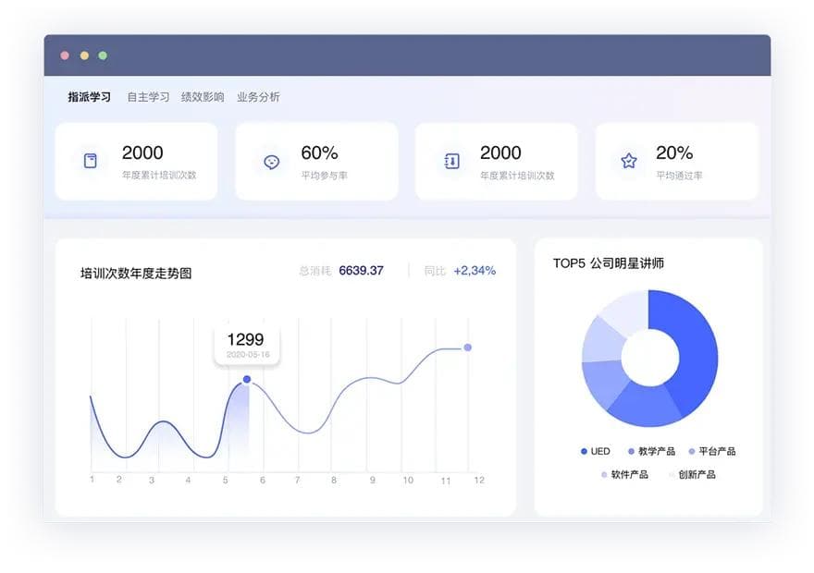The width and height of the screenshot is (814, 573).
Task: Click month 6 on the chart axis
Action: 263,481
